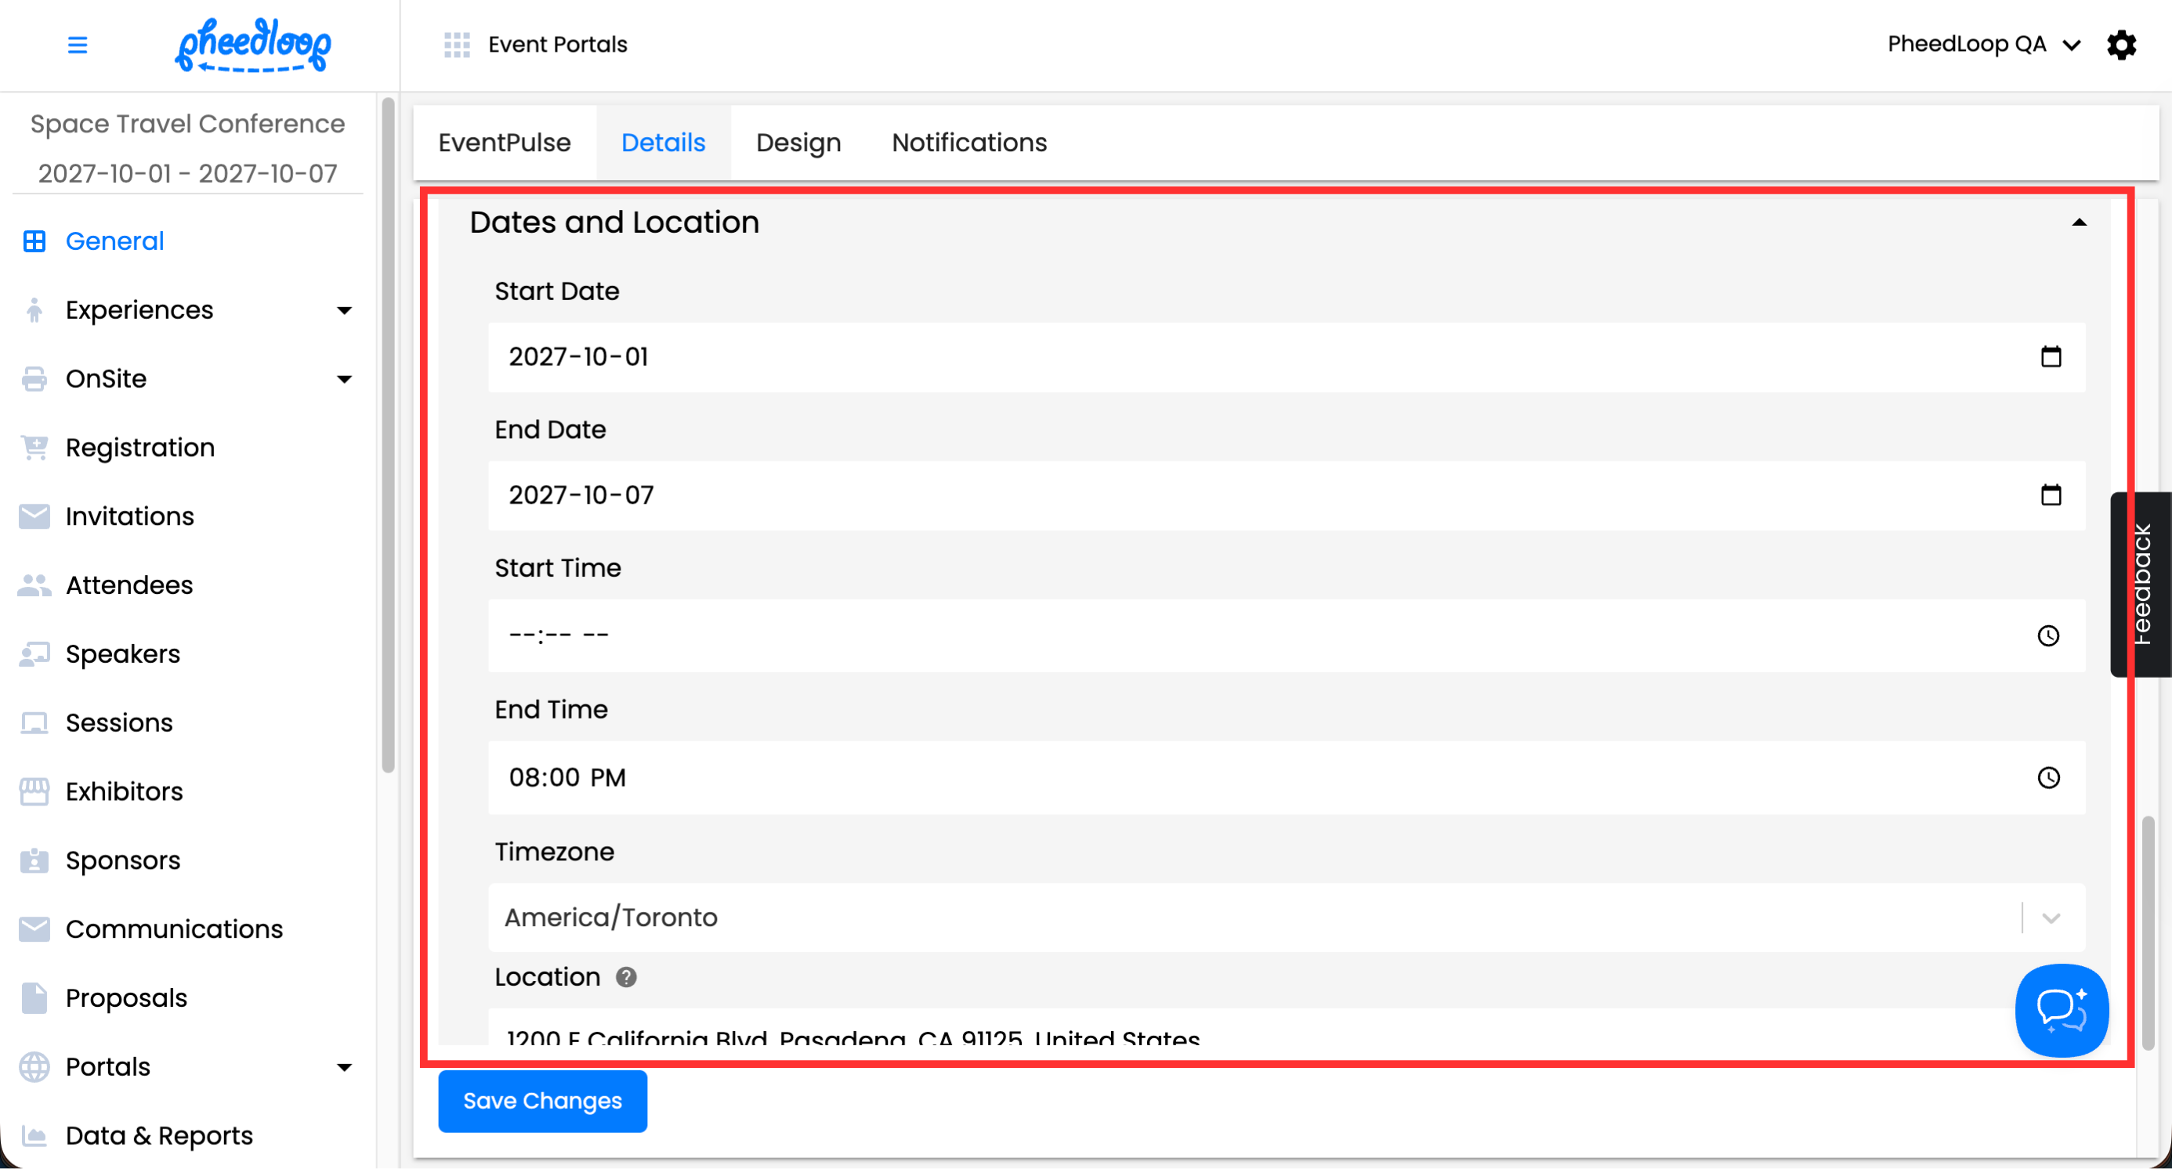Click the End Time clock icon
Image resolution: width=2172 pixels, height=1169 pixels.
[x=2048, y=777]
